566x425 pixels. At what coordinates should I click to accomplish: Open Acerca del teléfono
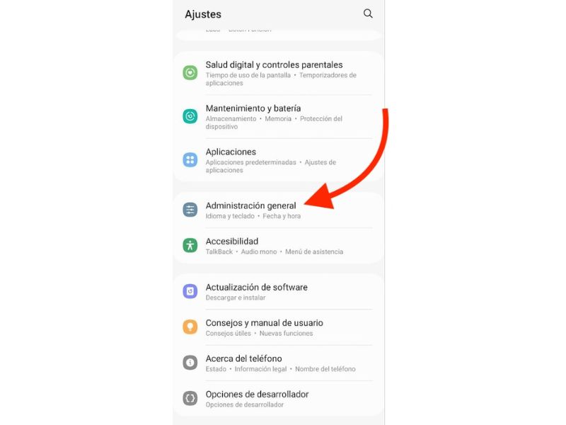tap(278, 363)
